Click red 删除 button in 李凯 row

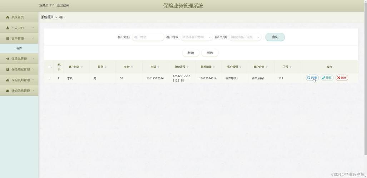coord(342,78)
